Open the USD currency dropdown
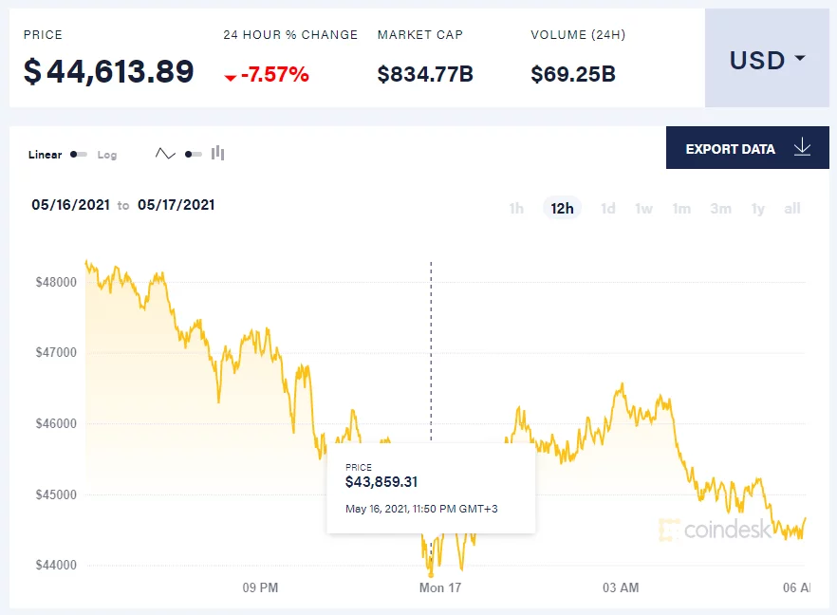This screenshot has height=615, width=837. (x=767, y=60)
